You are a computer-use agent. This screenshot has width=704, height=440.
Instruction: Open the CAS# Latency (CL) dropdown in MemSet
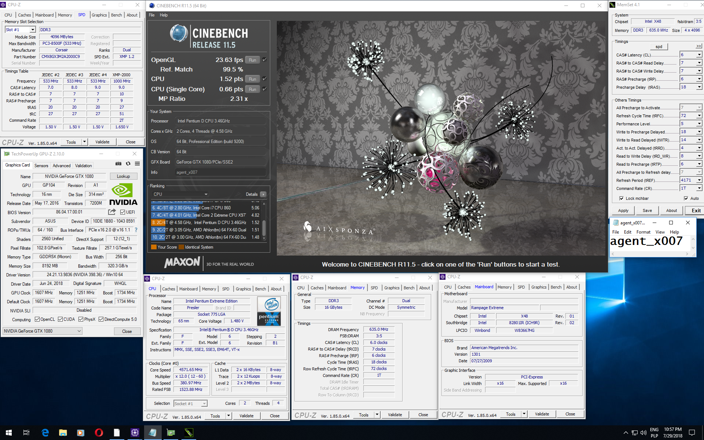pyautogui.click(x=699, y=55)
